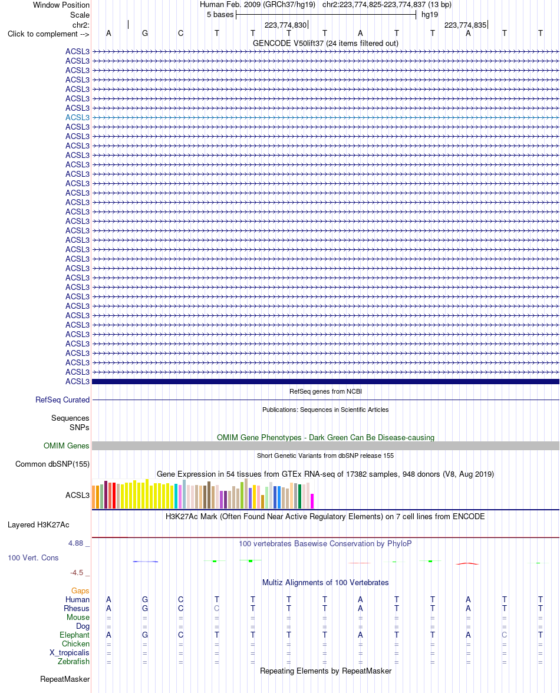
Task: Click the chr2: ruler label
Action: (81, 25)
